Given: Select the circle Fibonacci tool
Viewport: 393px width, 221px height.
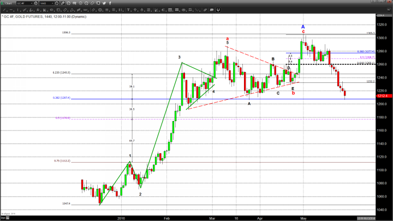Looking at the screenshot, I should (x=100, y=10).
